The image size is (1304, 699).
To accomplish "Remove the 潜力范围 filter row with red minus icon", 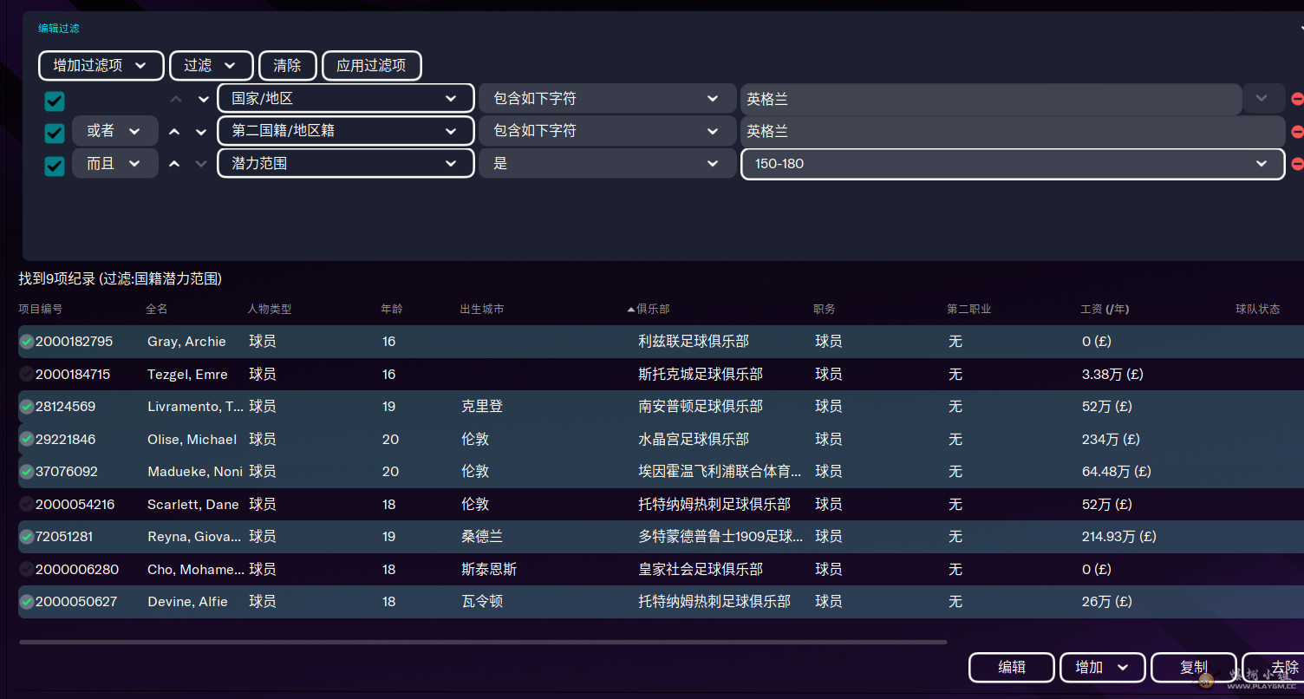I will point(1297,163).
